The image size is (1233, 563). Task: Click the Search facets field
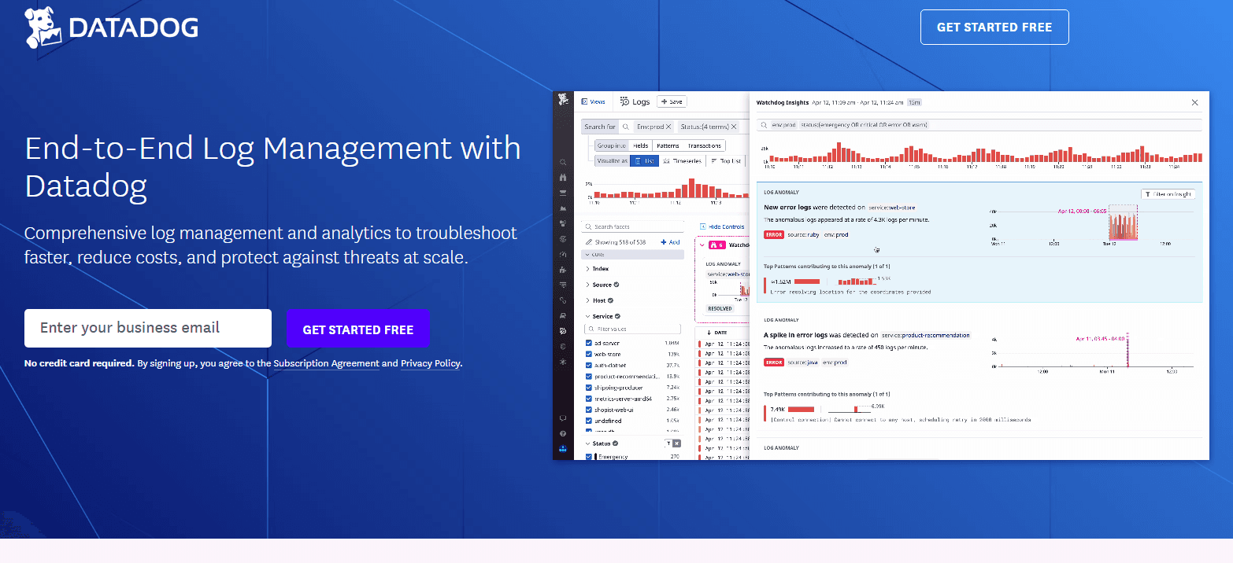point(633,226)
